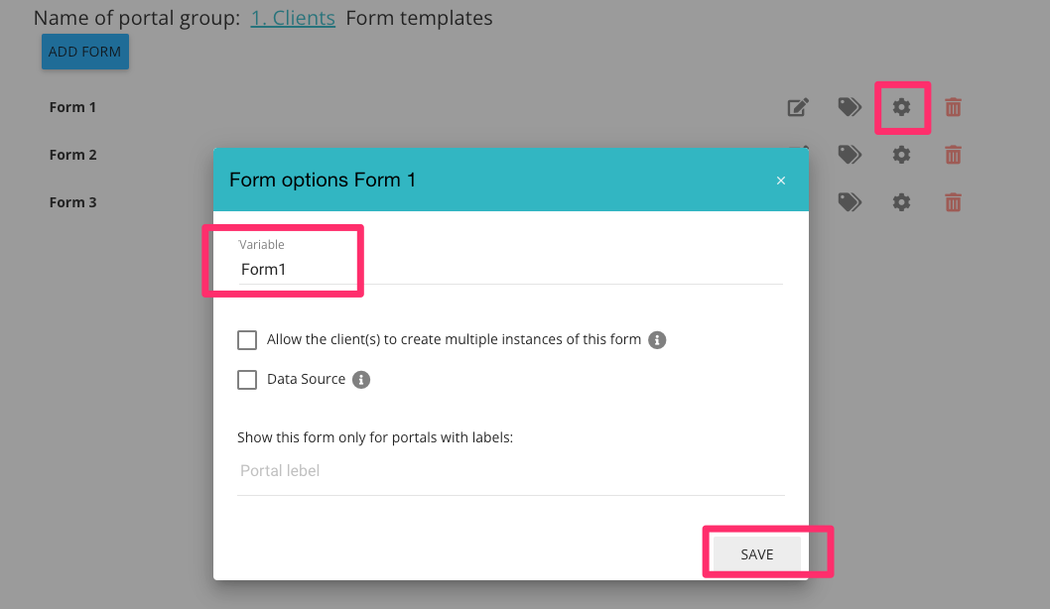1050x609 pixels.
Task: Open the settings gear for Form 1
Action: 901,107
